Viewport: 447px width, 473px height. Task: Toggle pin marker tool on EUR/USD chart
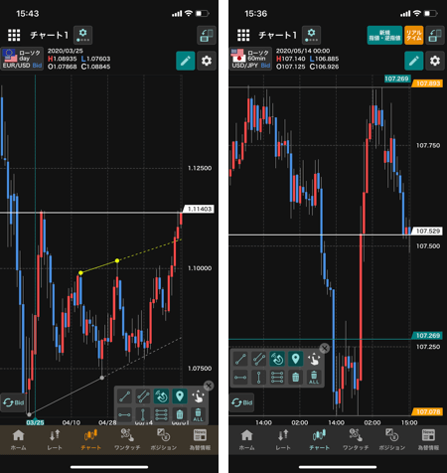[180, 396]
